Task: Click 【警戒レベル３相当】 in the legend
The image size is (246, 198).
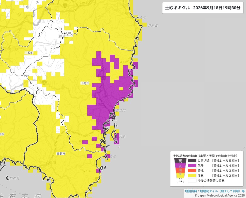Action: coord(225,170)
